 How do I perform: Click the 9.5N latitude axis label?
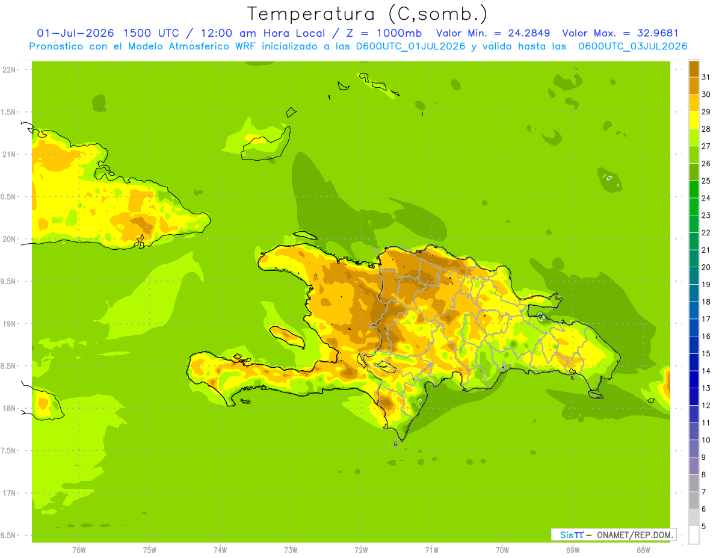tap(9, 281)
